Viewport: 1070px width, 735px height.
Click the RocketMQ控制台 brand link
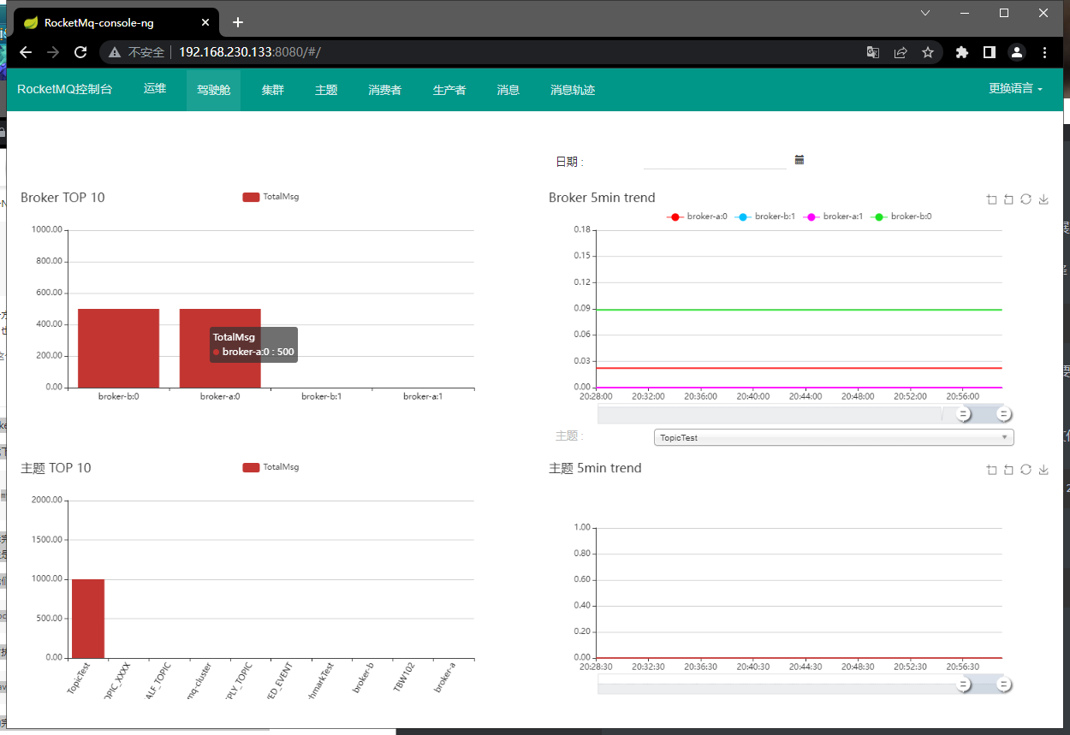point(65,89)
